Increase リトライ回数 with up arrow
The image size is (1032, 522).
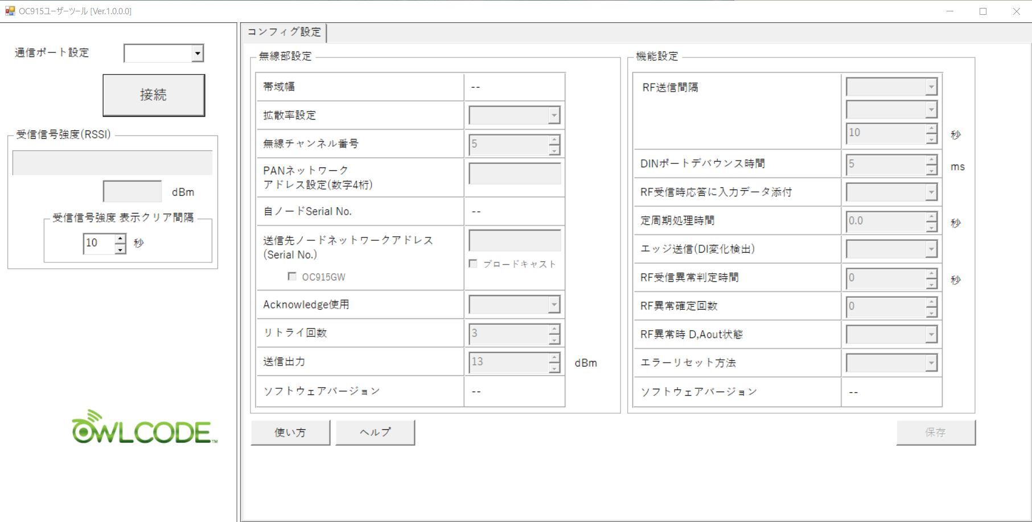(554, 328)
